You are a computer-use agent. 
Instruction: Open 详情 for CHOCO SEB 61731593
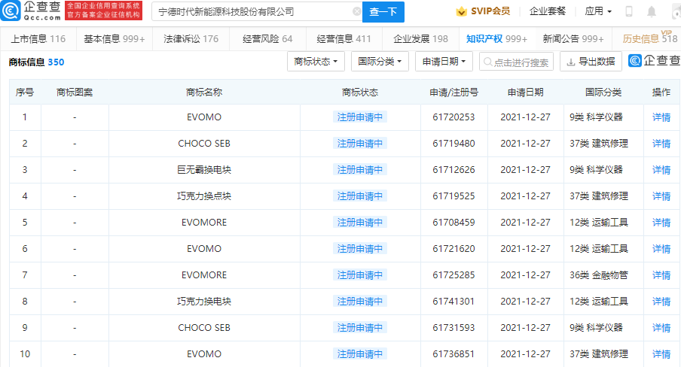[661, 328]
